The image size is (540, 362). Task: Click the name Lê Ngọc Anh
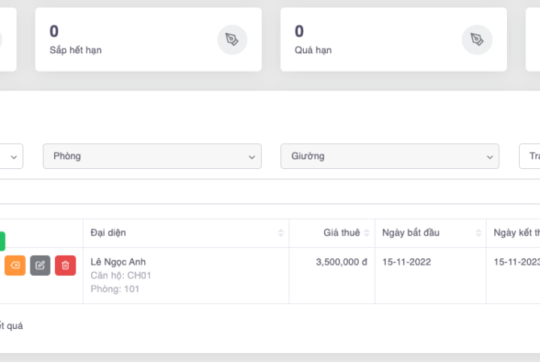[x=118, y=261]
